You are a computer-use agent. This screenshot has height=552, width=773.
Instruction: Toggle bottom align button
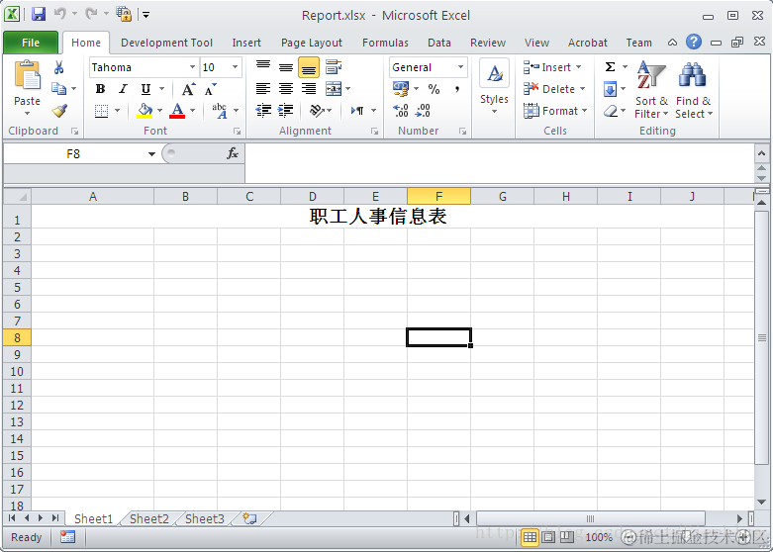click(x=309, y=67)
